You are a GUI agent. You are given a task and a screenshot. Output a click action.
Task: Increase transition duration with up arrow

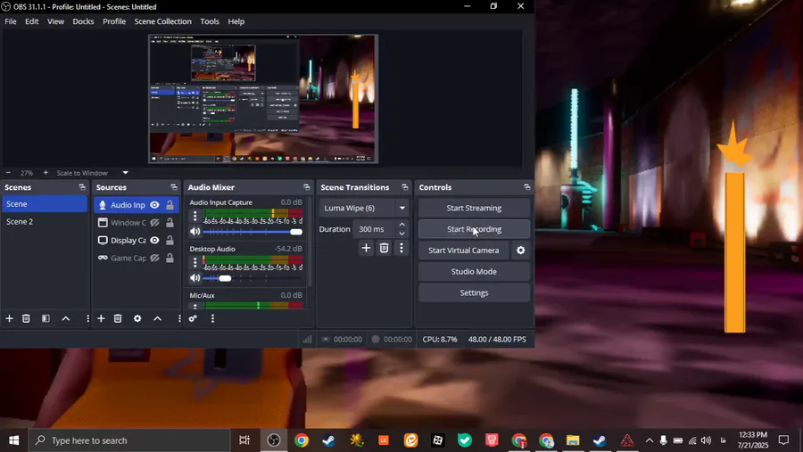402,225
